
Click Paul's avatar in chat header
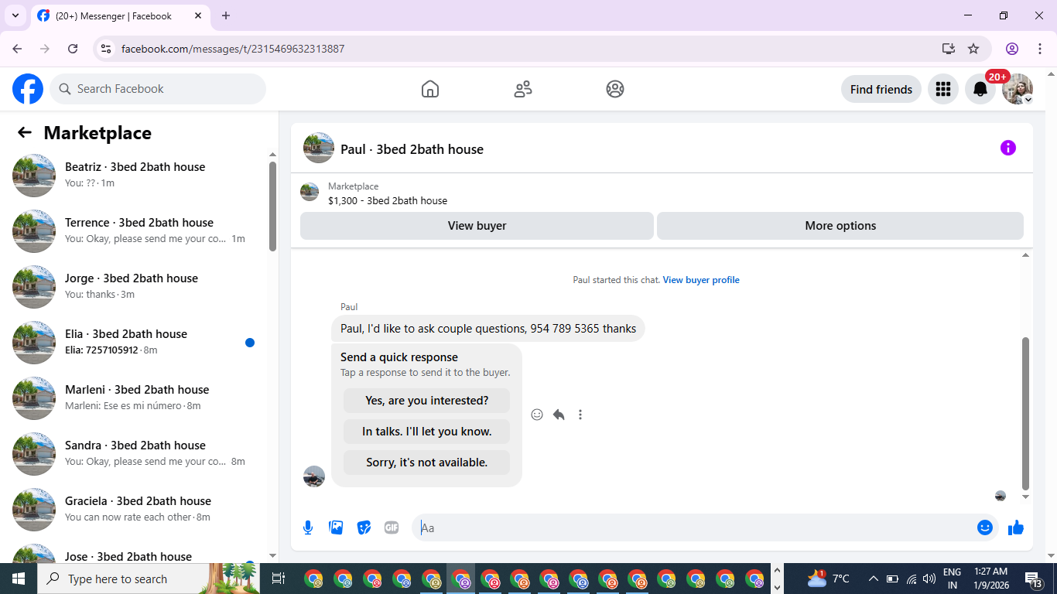[x=319, y=148]
